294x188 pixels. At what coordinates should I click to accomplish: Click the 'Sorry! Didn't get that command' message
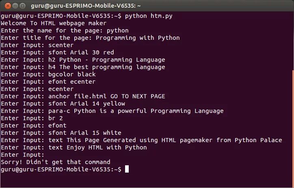tap(55, 162)
